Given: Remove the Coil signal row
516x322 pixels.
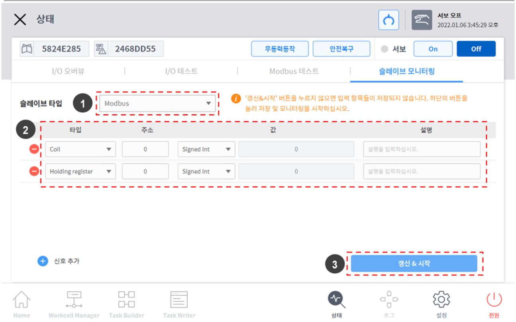Looking at the screenshot, I should tap(34, 149).
